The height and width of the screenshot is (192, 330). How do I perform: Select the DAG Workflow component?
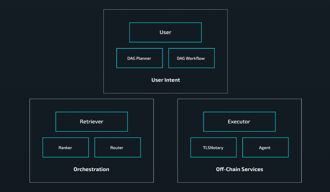click(x=191, y=58)
